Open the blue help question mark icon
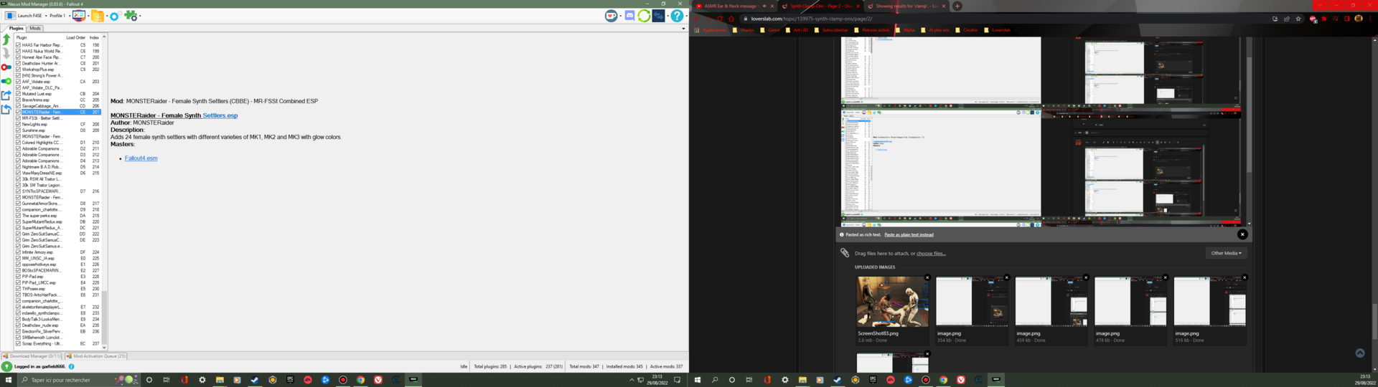 pyautogui.click(x=677, y=16)
